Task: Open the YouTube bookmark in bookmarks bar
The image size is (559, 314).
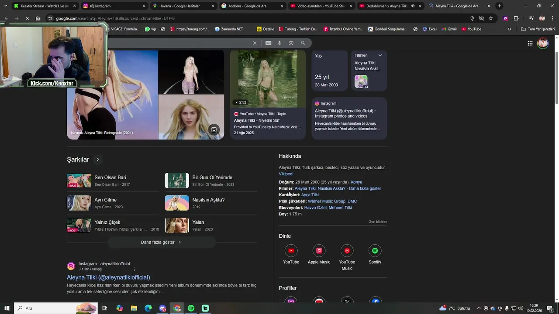Action: coord(471,29)
